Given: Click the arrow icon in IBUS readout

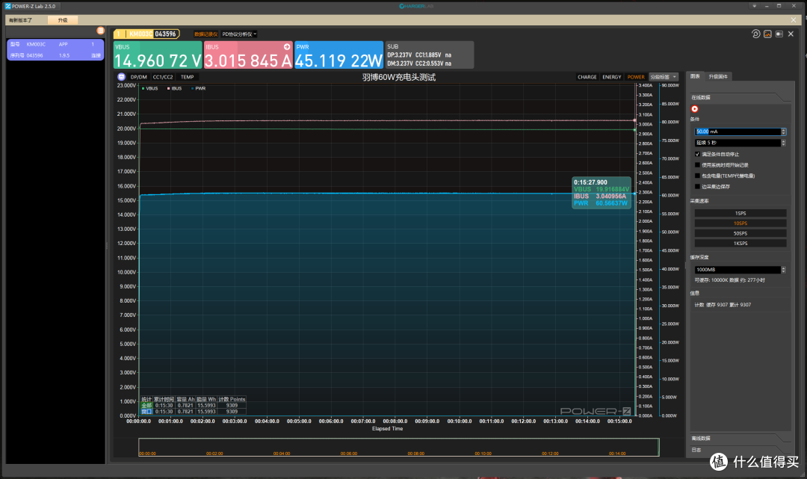Looking at the screenshot, I should click(x=287, y=47).
